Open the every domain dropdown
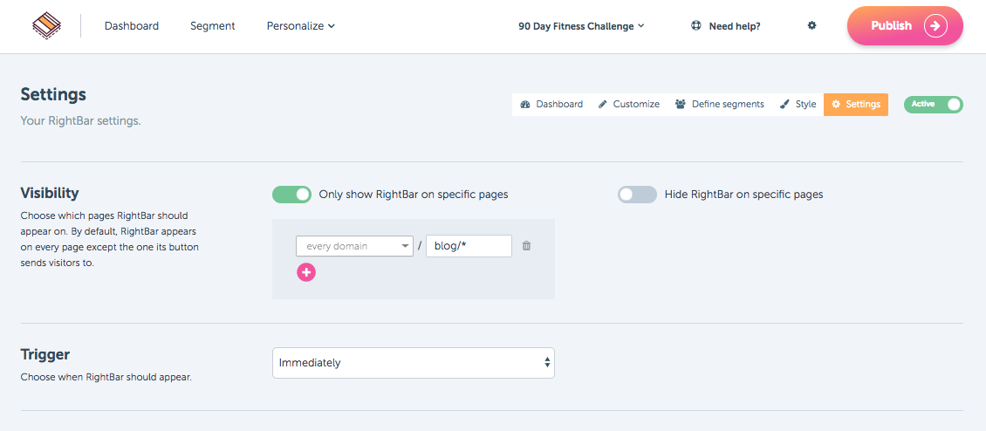The height and width of the screenshot is (431, 986). [x=354, y=246]
